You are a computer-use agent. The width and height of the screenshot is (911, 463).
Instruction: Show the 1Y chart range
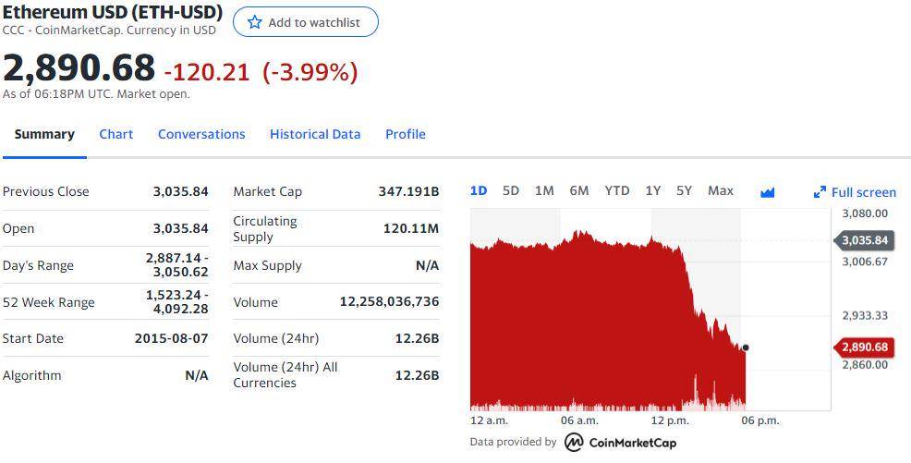653,190
